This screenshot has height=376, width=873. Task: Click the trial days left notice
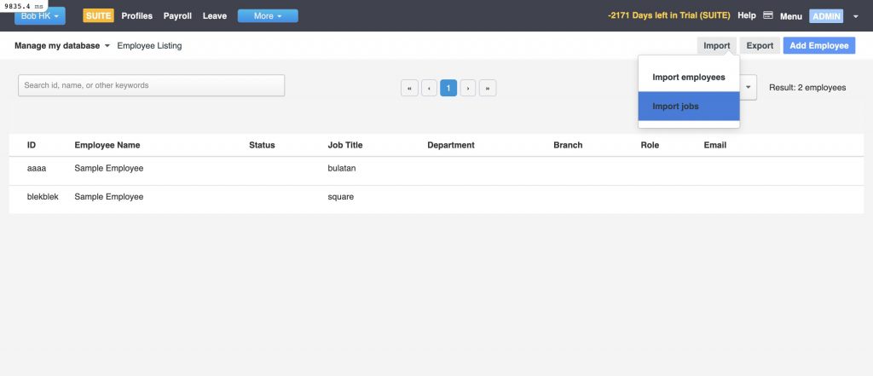tap(668, 15)
